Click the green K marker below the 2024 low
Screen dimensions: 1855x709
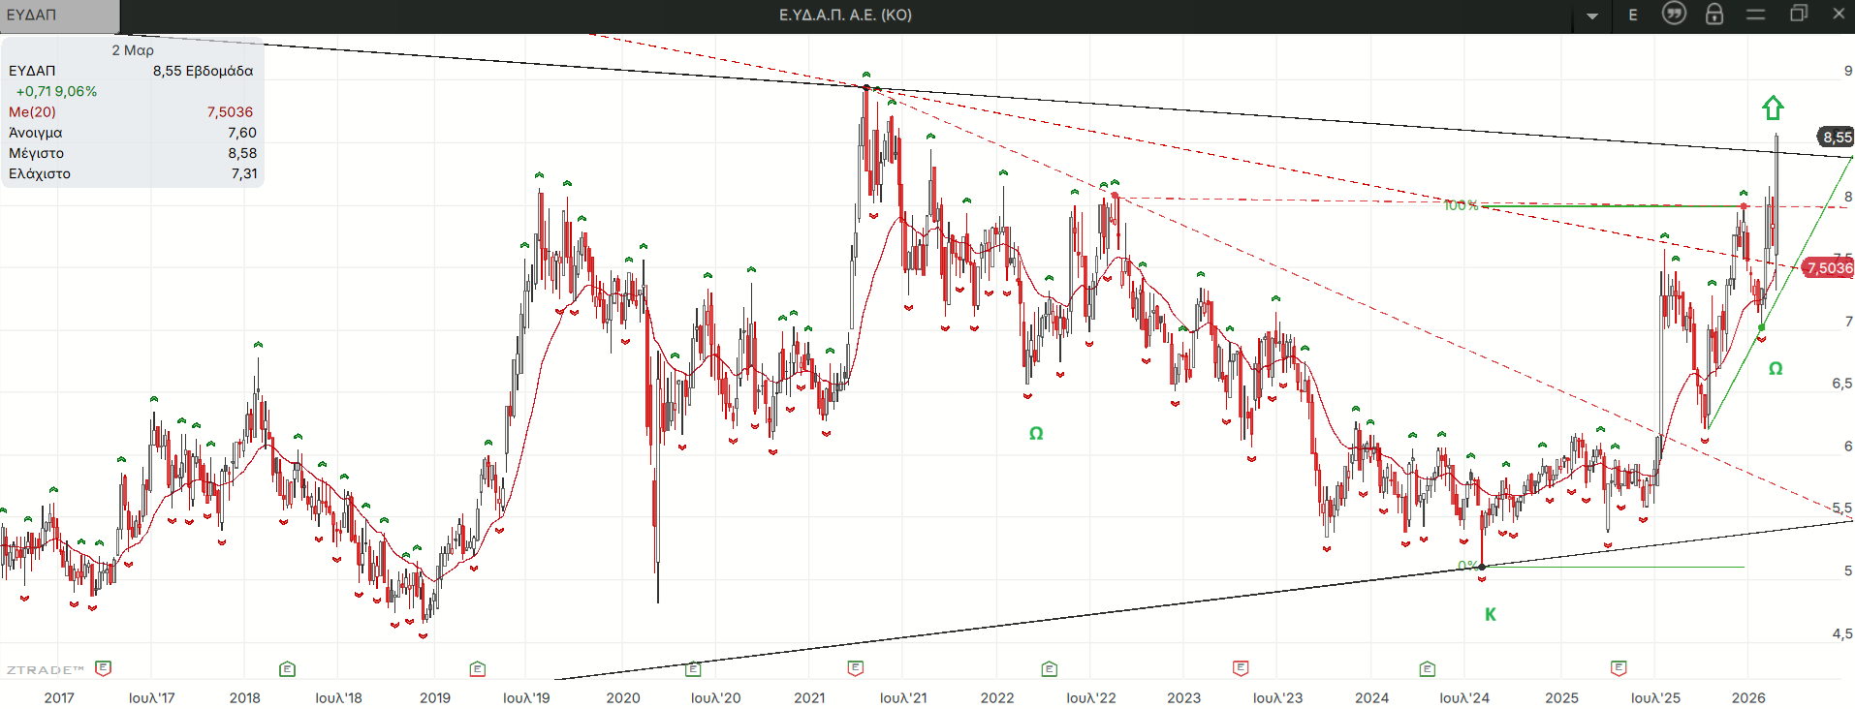(x=1491, y=614)
